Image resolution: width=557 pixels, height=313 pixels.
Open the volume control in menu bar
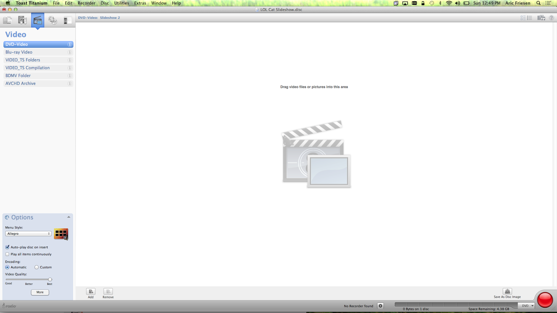tap(457, 3)
